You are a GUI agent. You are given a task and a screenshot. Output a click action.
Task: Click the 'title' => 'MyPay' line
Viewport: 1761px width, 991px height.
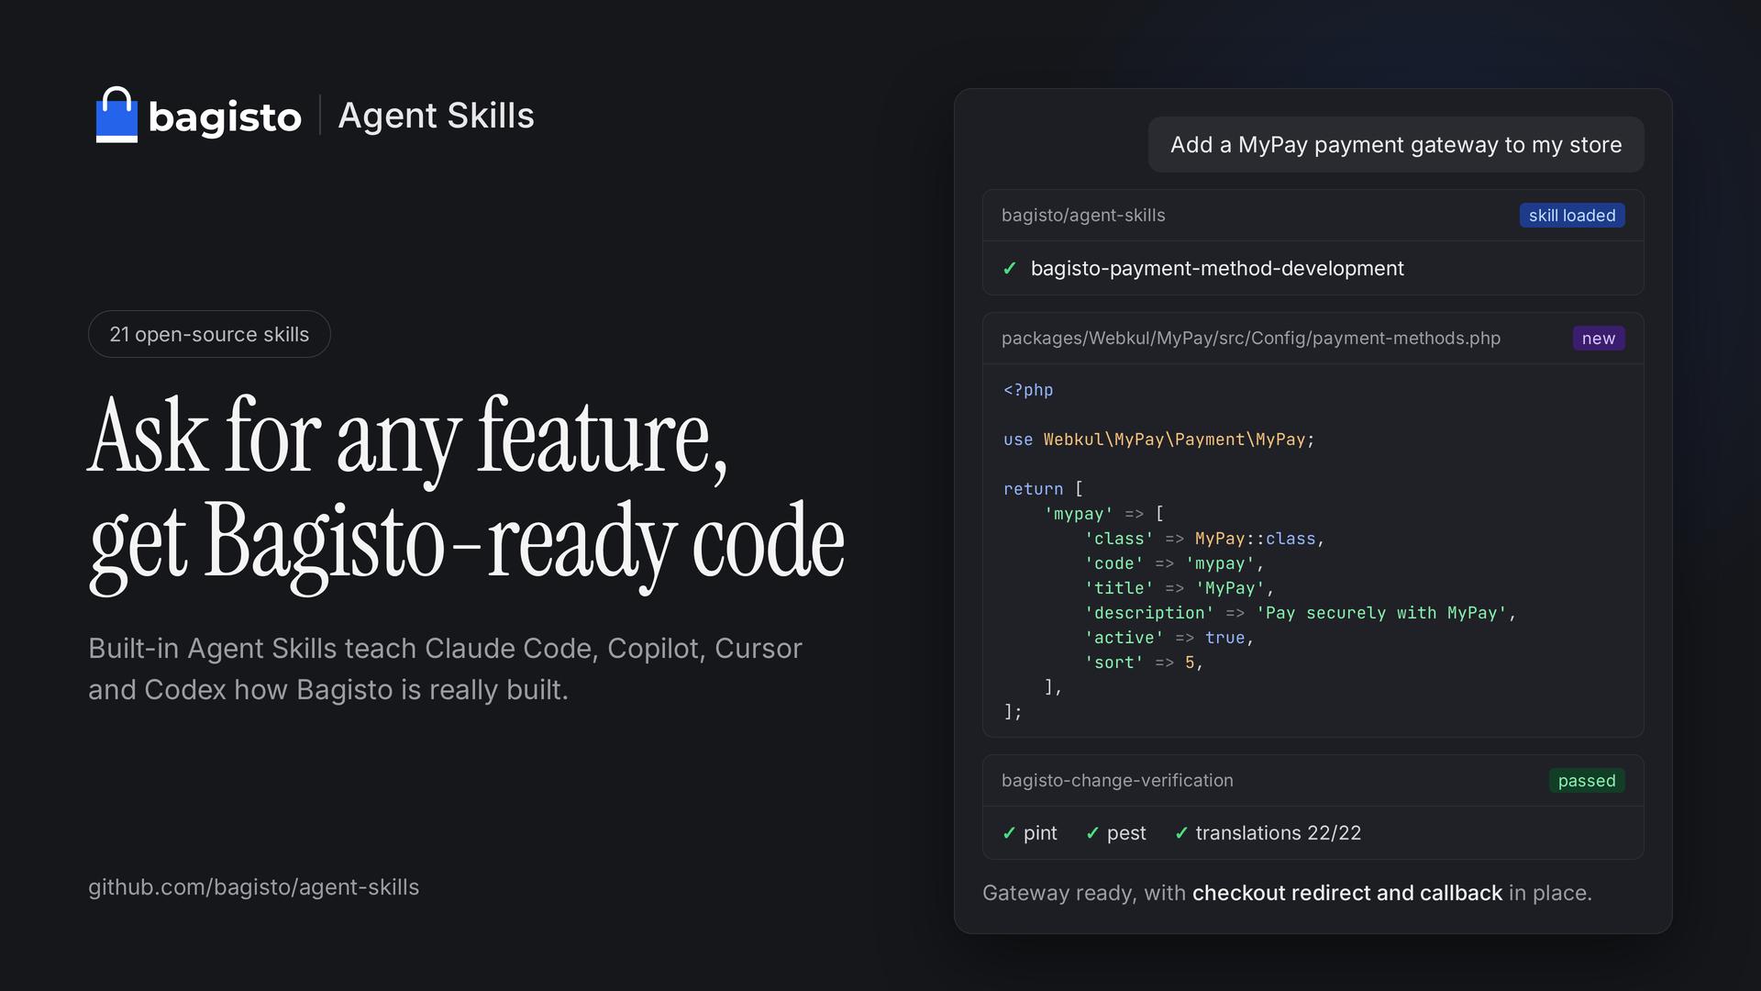[x=1180, y=588]
